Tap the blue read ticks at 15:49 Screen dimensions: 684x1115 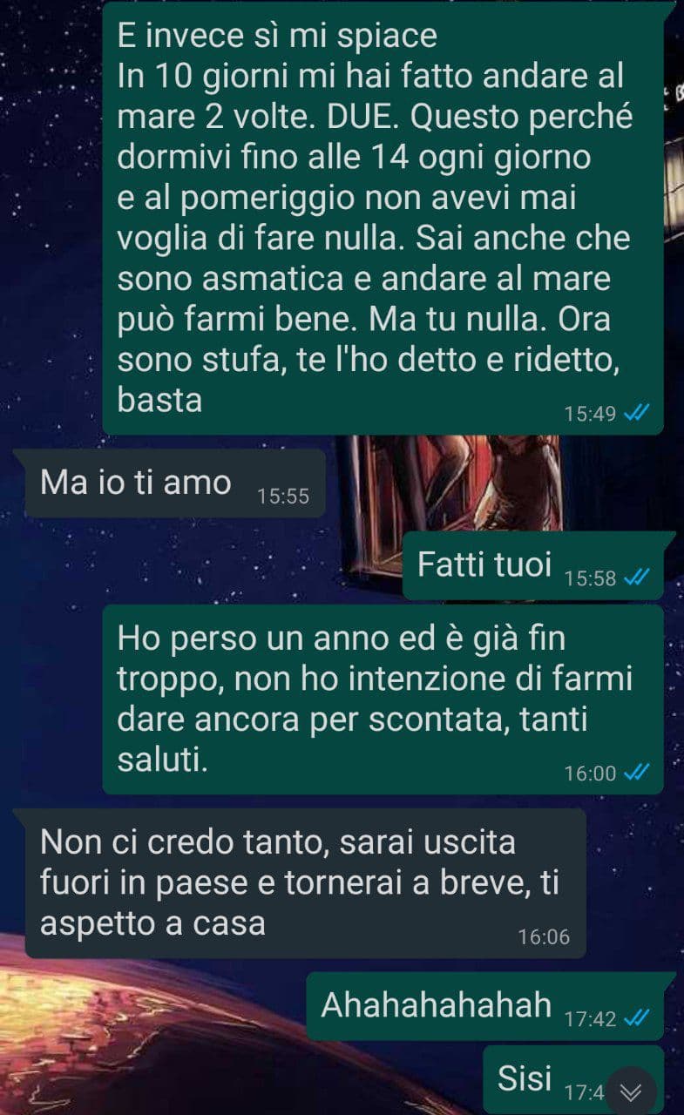pyautogui.click(x=636, y=415)
